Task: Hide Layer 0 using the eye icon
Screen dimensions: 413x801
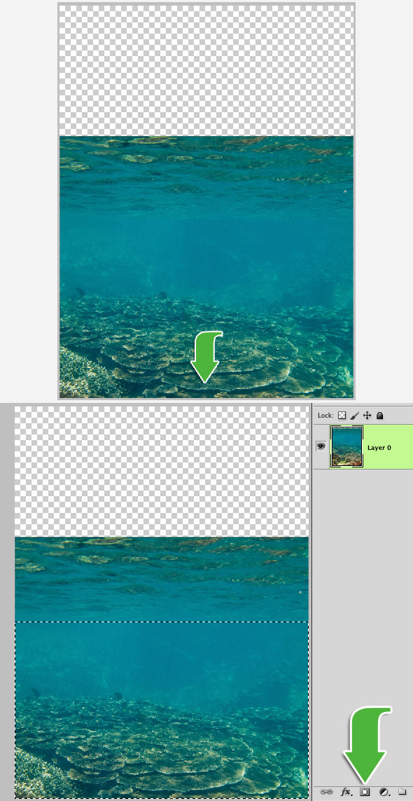Action: [x=321, y=446]
